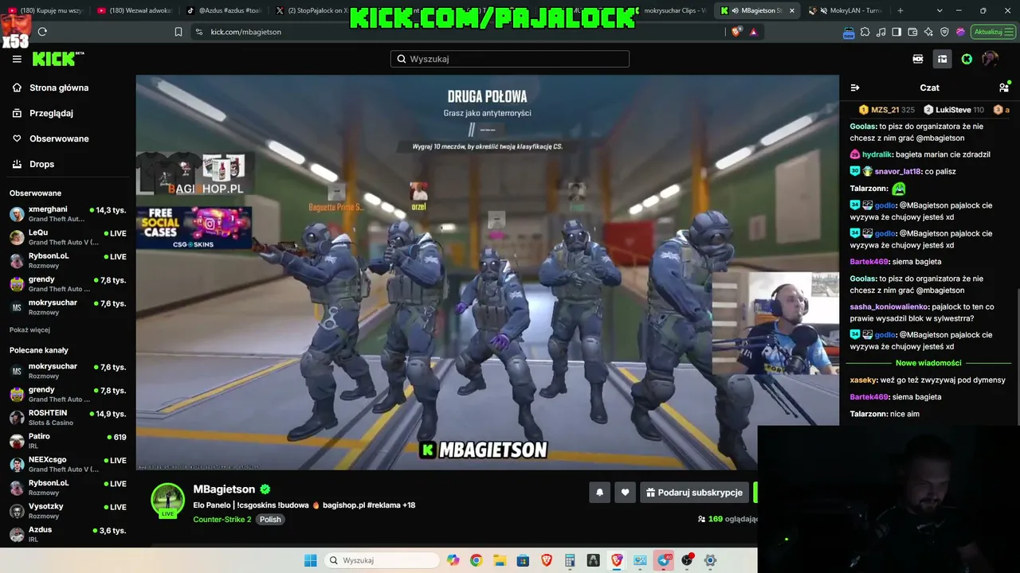
Task: Switch to the @Azdus TikTok tab
Action: click(x=225, y=10)
